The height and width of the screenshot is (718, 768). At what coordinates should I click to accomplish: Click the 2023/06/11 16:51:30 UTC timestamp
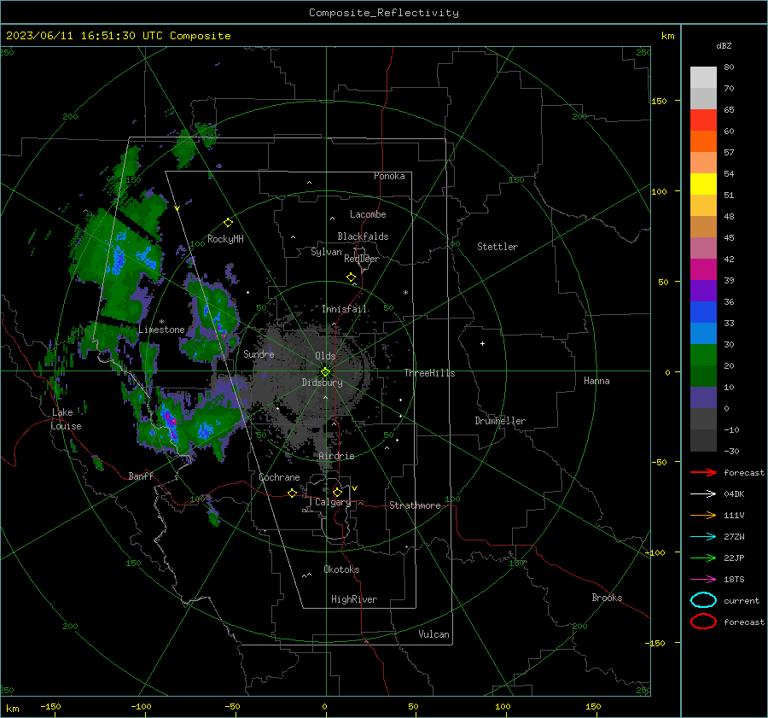pos(84,36)
